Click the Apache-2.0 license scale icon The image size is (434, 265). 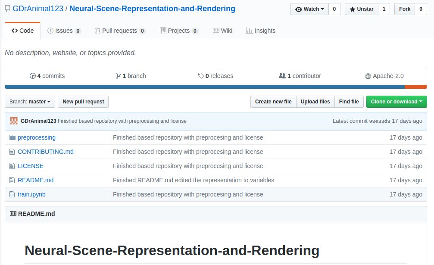coord(368,76)
